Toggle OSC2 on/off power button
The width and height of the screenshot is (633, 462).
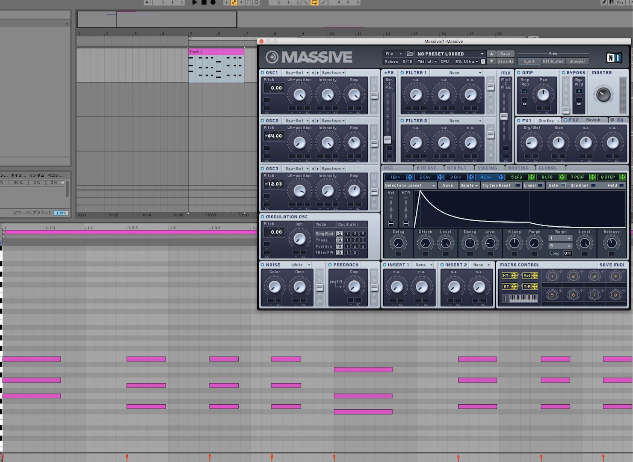pyautogui.click(x=263, y=121)
